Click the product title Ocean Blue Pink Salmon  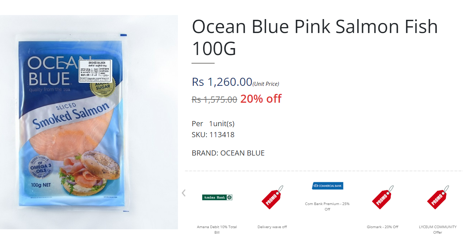point(315,37)
